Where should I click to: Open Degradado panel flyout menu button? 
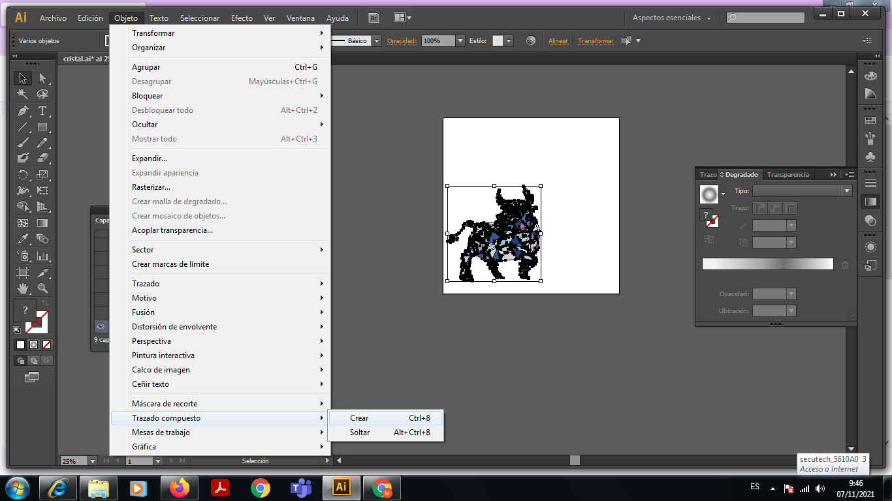tap(849, 175)
